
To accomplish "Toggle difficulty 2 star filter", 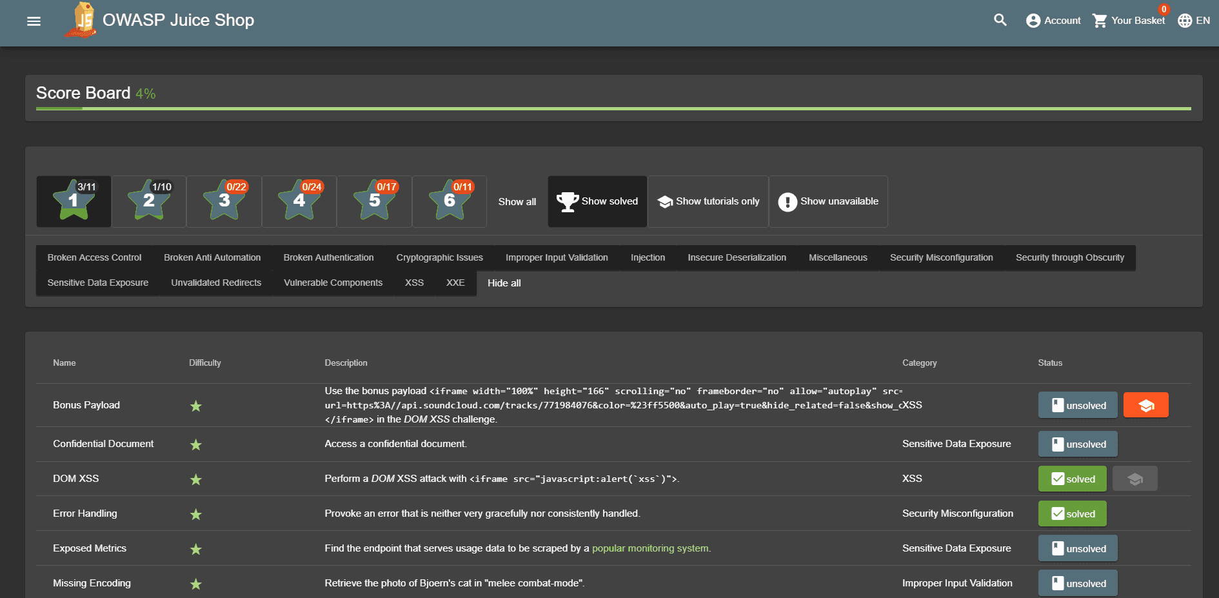I will 149,201.
